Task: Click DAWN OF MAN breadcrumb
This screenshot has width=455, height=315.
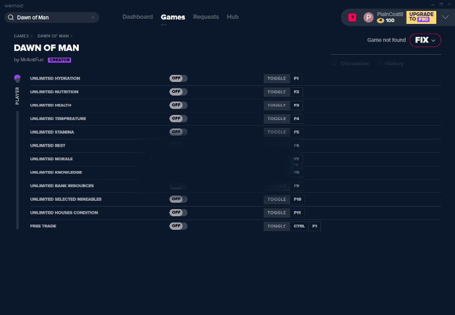Action: (x=53, y=36)
